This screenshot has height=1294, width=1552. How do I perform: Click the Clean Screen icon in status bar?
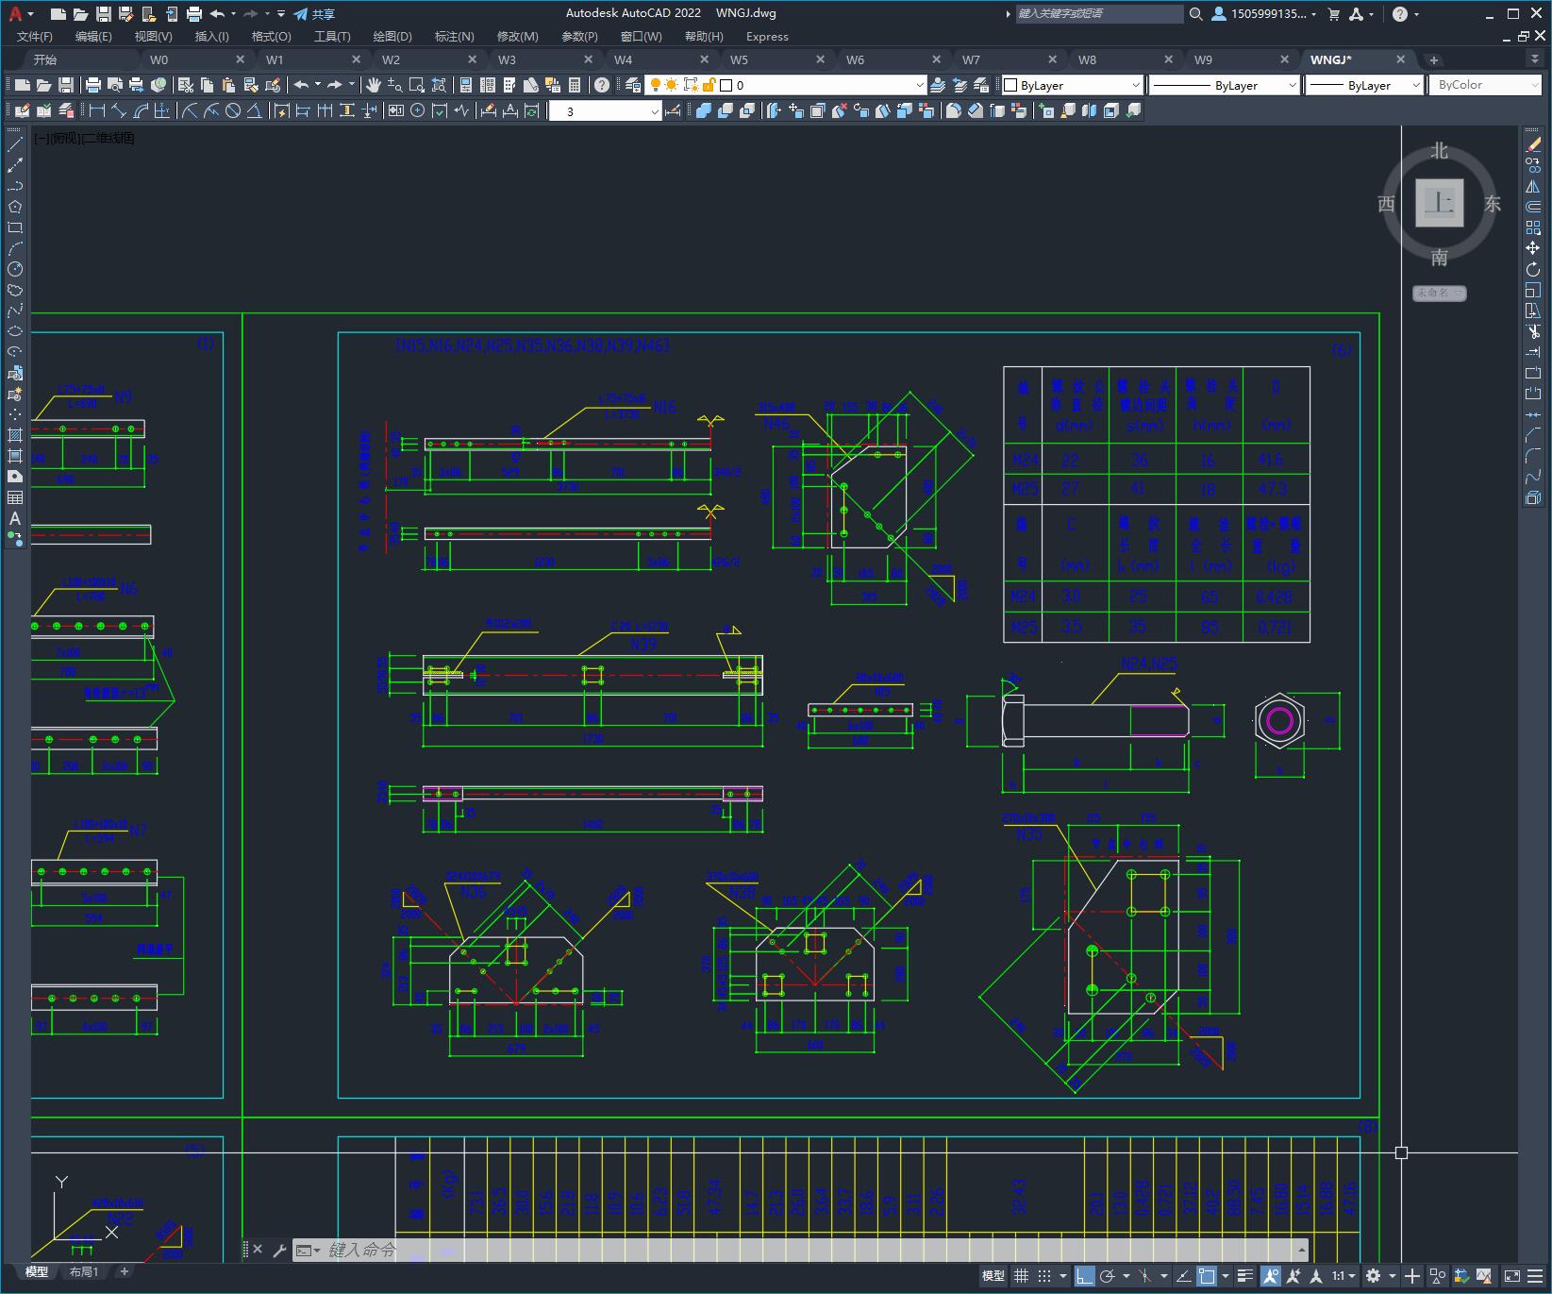[x=1512, y=1276]
